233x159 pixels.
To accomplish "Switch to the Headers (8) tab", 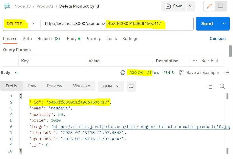I will point(49,39).
